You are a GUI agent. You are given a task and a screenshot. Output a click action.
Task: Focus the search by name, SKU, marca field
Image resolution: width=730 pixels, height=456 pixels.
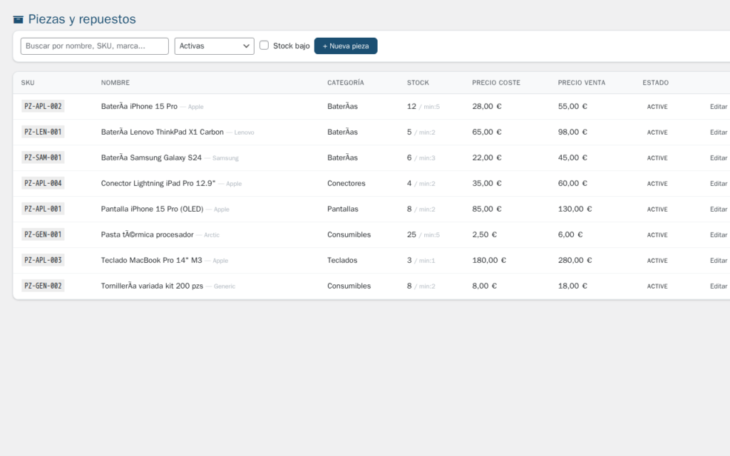coord(95,46)
